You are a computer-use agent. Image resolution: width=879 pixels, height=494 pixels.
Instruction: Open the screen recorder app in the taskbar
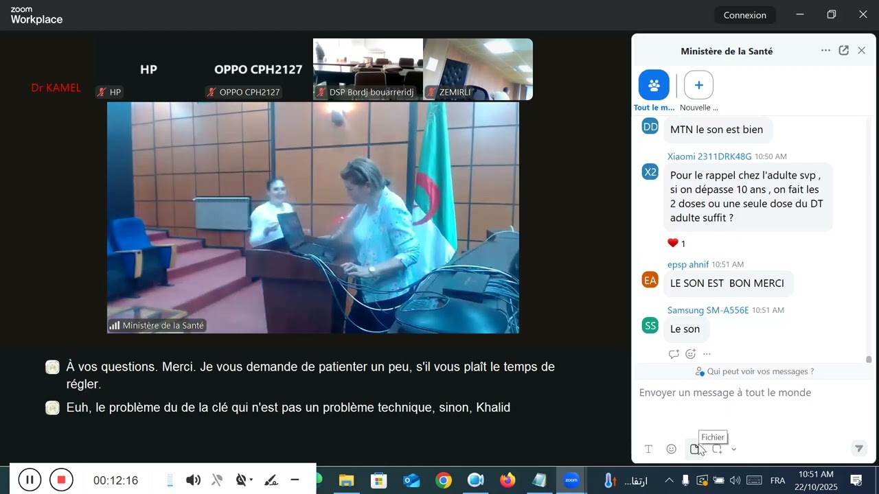(x=476, y=480)
